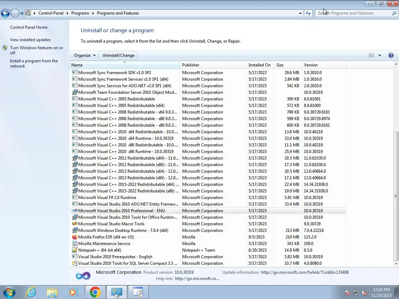Viewport: 399px width, 299px height.
Task: Open the address bar history dropdown
Action: [300, 13]
